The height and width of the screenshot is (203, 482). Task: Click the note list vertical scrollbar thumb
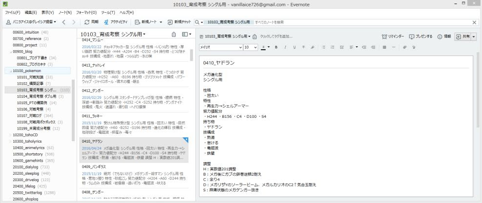pos(191,55)
